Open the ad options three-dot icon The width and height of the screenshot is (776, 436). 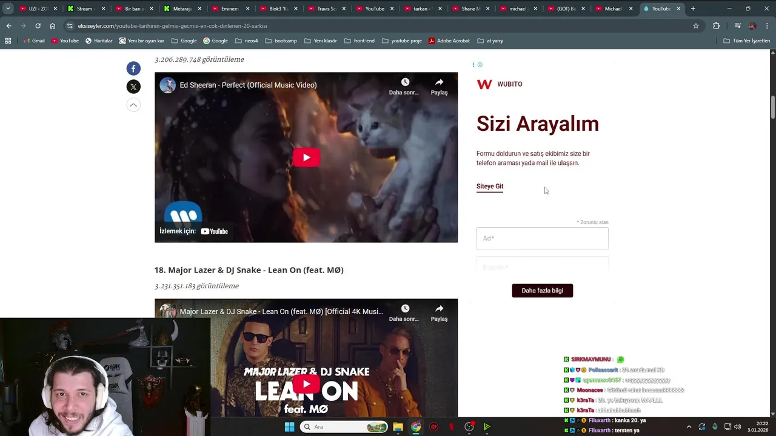click(x=473, y=65)
